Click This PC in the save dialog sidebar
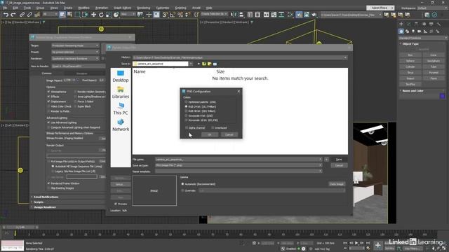The image size is (449, 252). click(121, 109)
